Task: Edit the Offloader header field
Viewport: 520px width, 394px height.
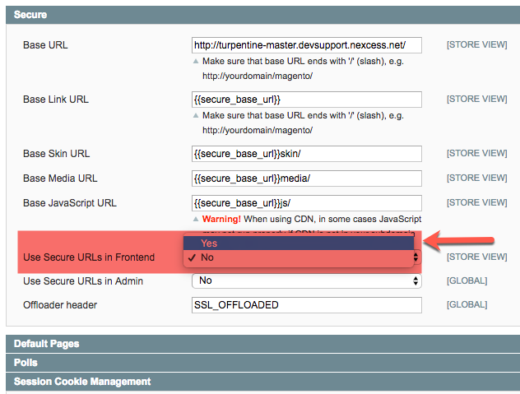Action: (305, 305)
